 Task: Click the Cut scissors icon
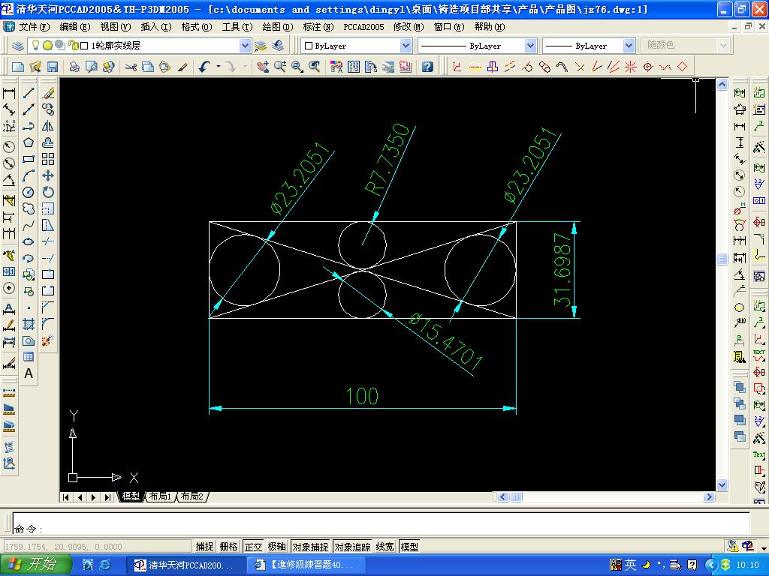pos(131,67)
